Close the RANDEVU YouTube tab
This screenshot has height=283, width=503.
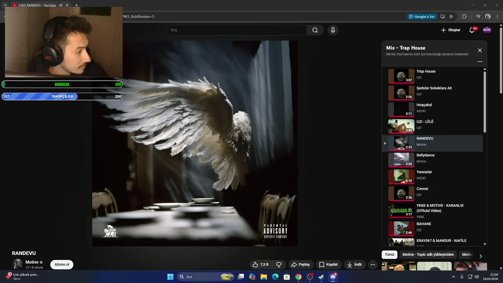click(67, 6)
